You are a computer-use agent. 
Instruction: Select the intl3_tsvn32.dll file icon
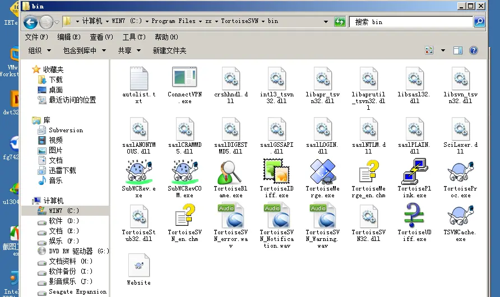tap(276, 78)
